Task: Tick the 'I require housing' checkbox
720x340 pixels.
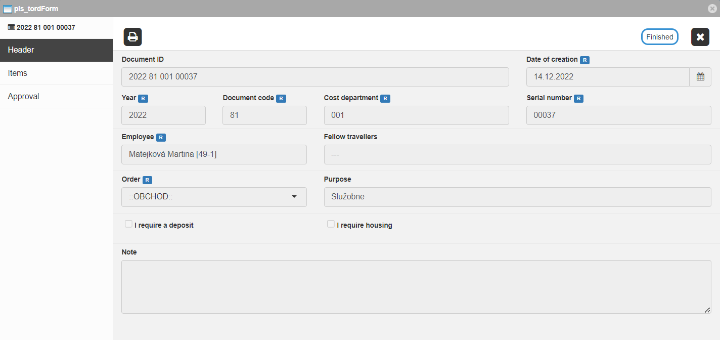Action: click(331, 224)
